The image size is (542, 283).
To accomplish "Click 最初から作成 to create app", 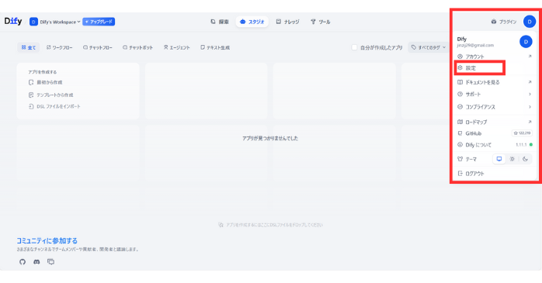I will [45, 82].
